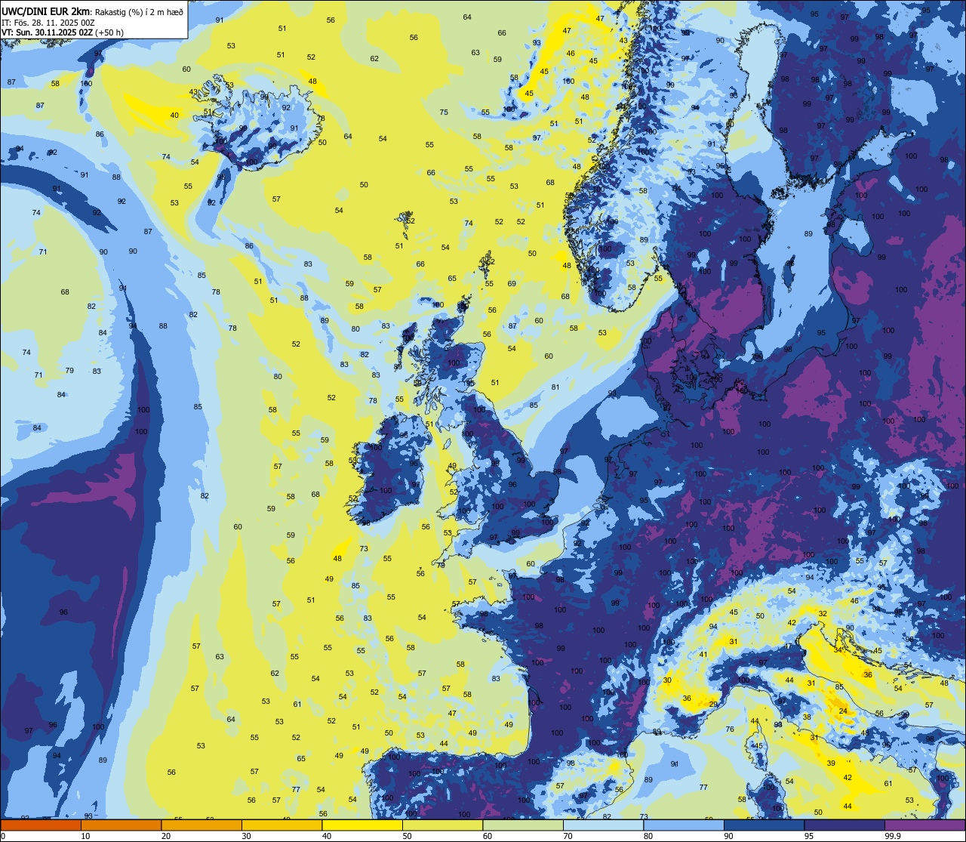Click the legend scale label 90

click(x=728, y=836)
